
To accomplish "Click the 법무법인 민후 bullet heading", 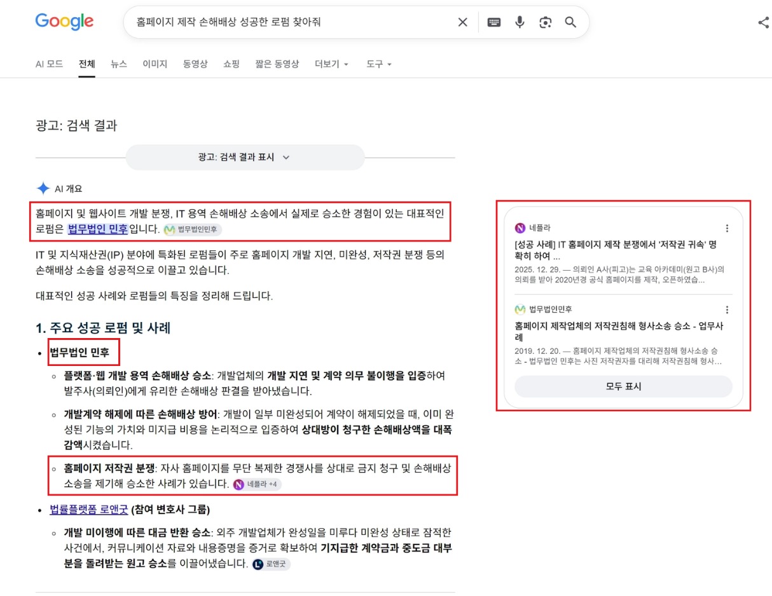I will [79, 352].
